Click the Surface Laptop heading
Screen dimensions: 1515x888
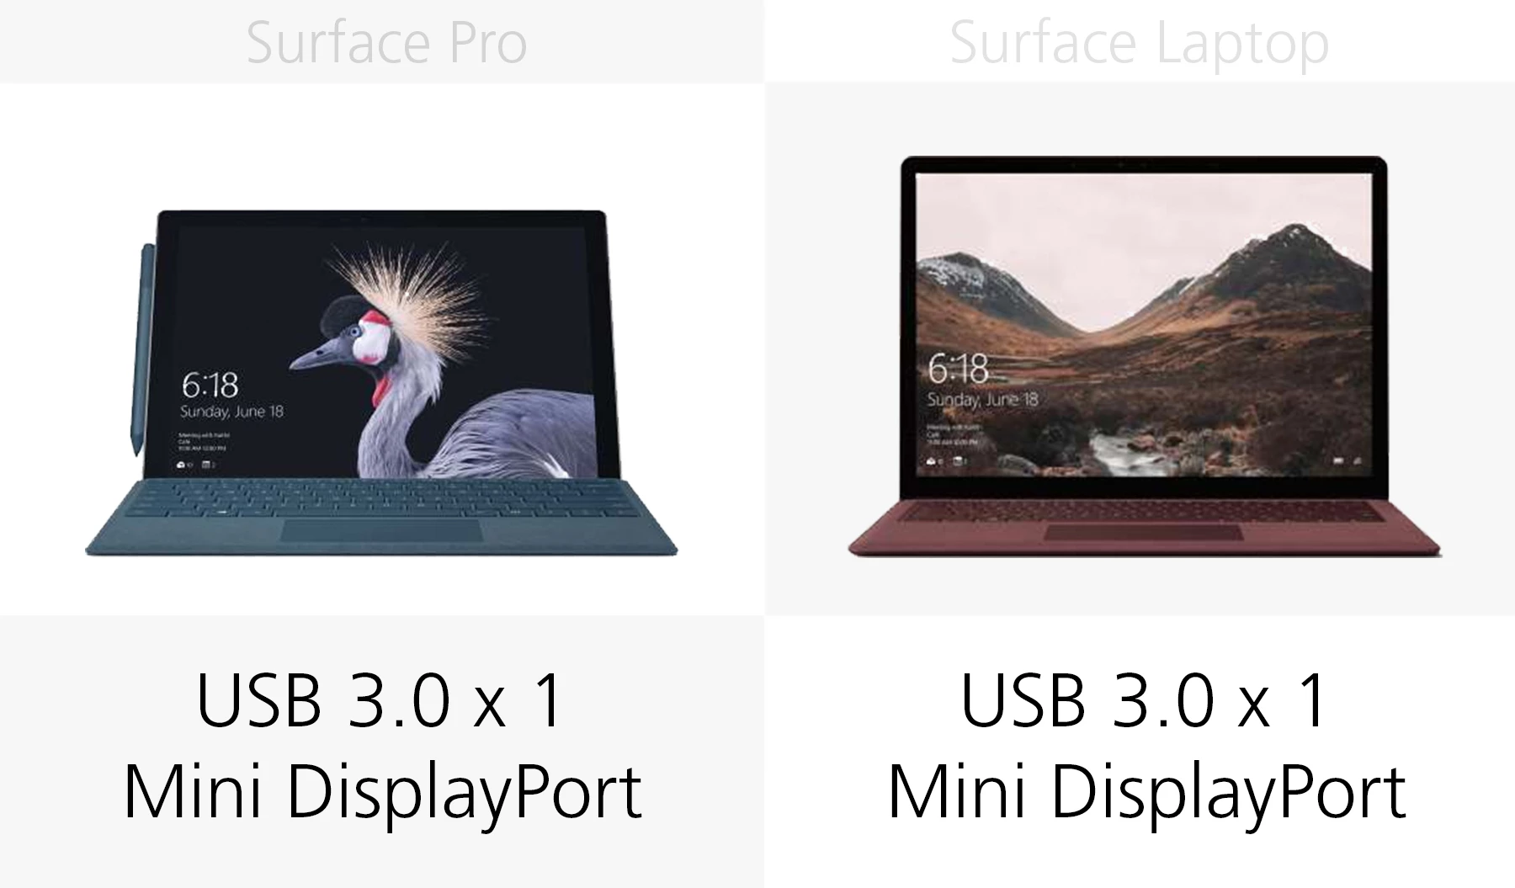click(x=1139, y=44)
